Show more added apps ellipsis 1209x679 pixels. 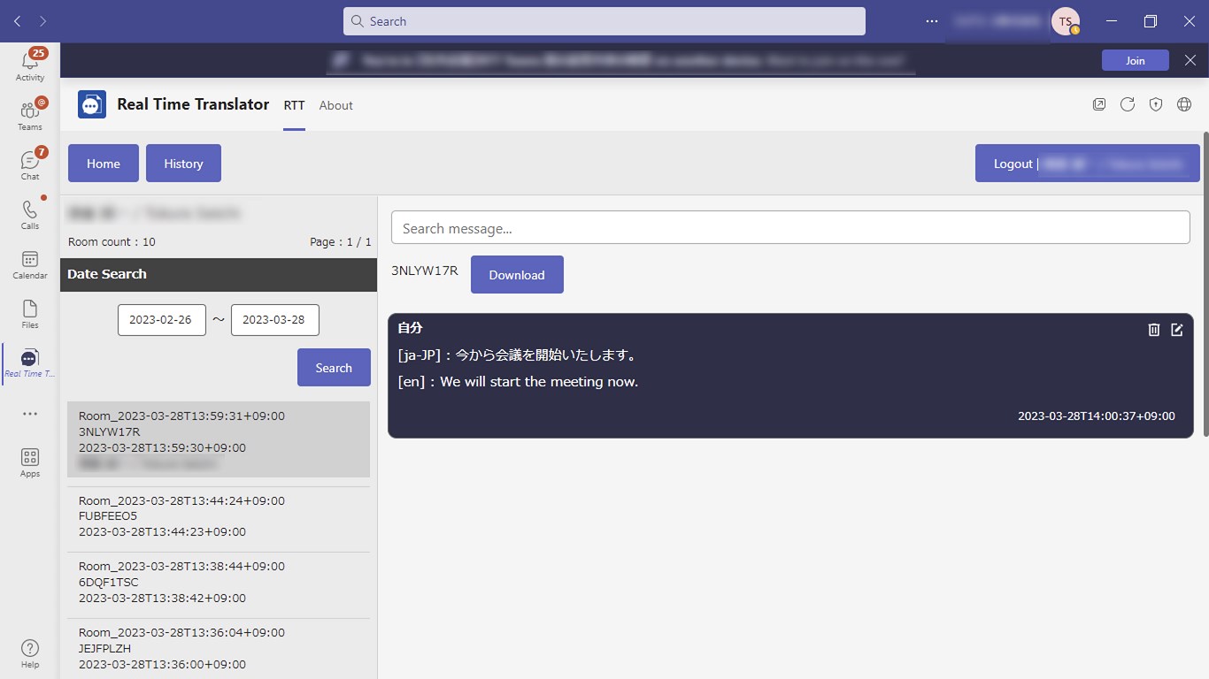pos(30,413)
